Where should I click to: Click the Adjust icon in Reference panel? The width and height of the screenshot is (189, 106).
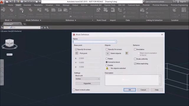(x=66, y=10)
